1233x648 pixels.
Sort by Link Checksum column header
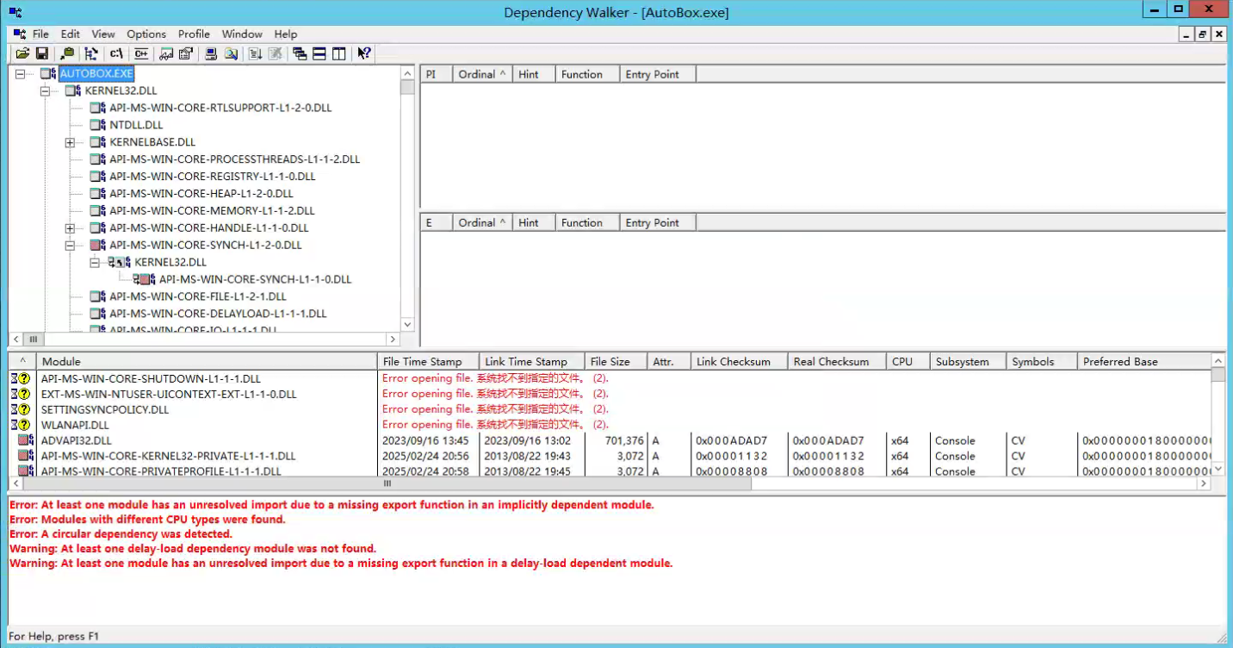tap(739, 361)
